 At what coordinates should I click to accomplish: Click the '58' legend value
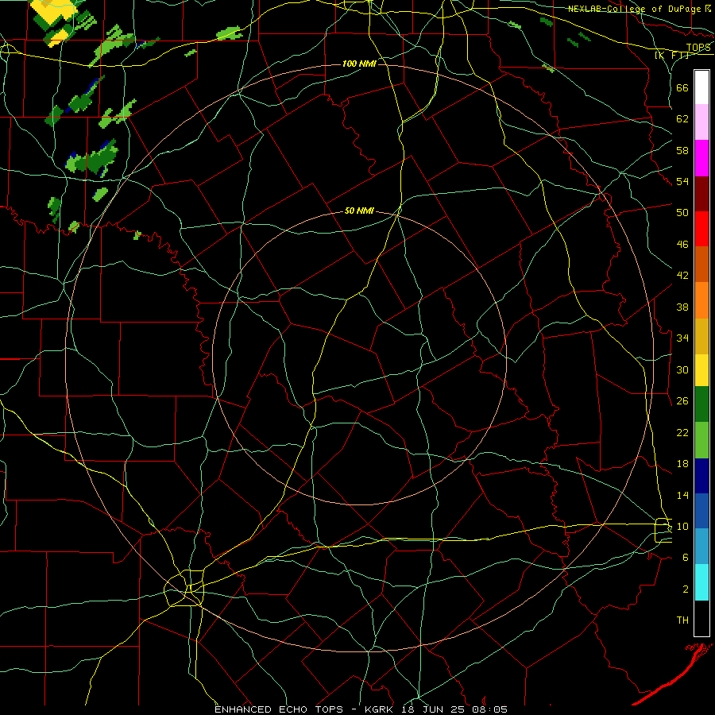[682, 150]
